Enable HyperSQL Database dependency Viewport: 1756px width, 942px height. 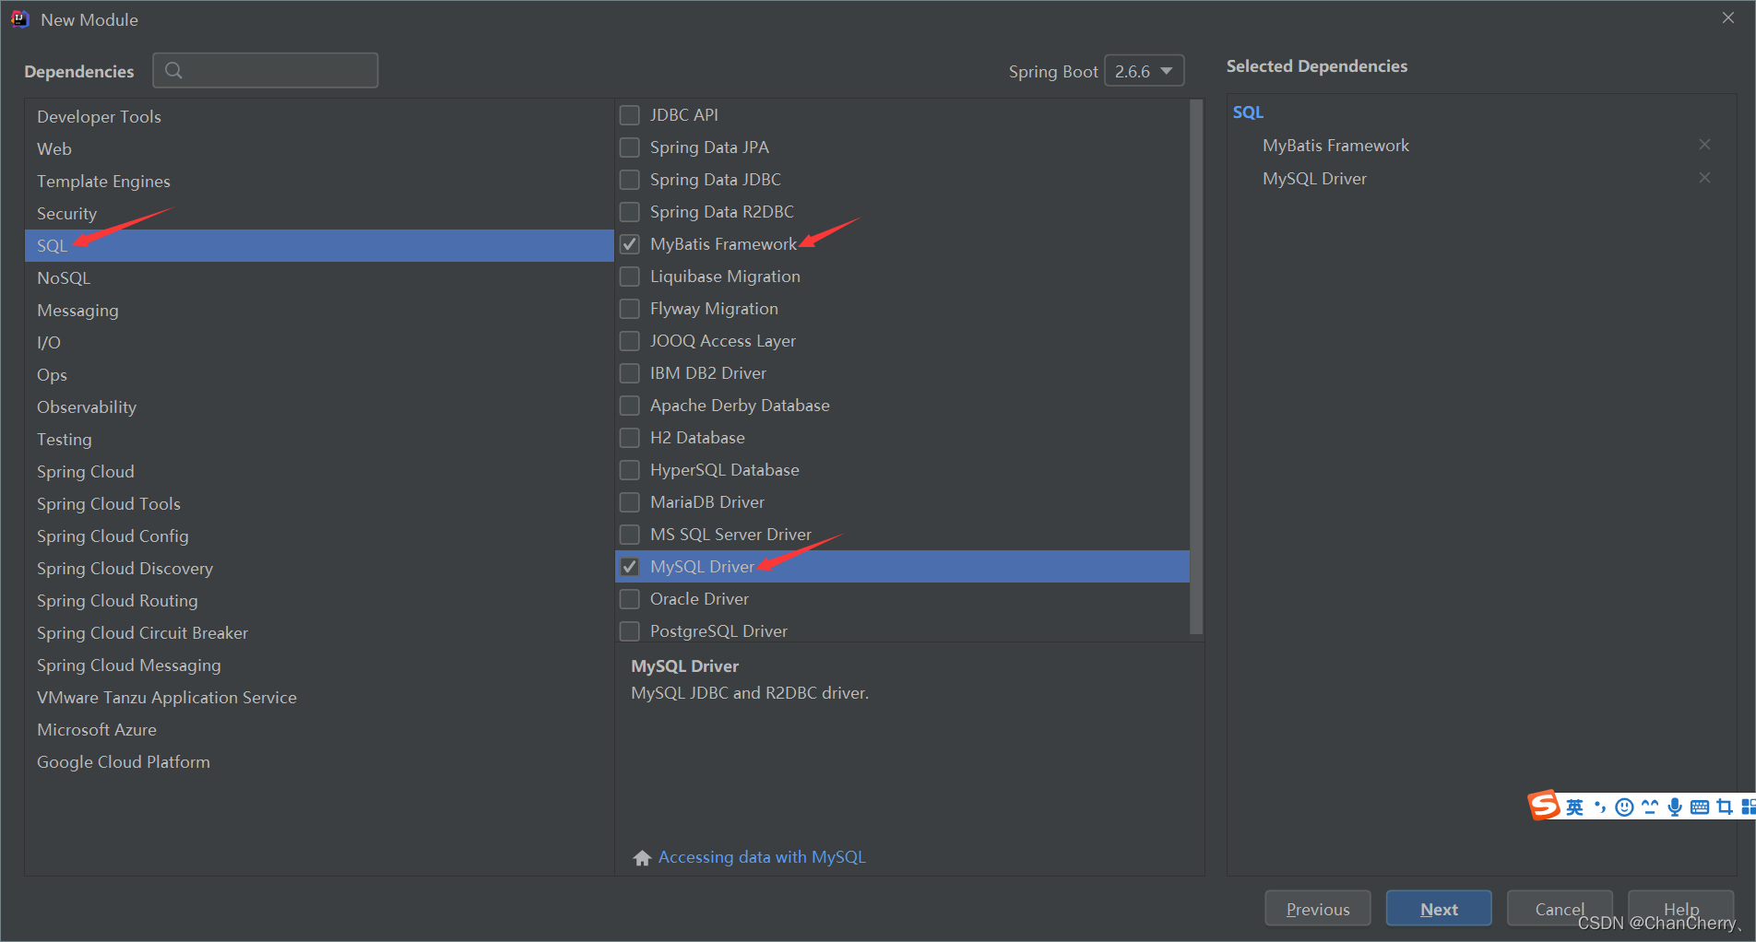pyautogui.click(x=630, y=470)
